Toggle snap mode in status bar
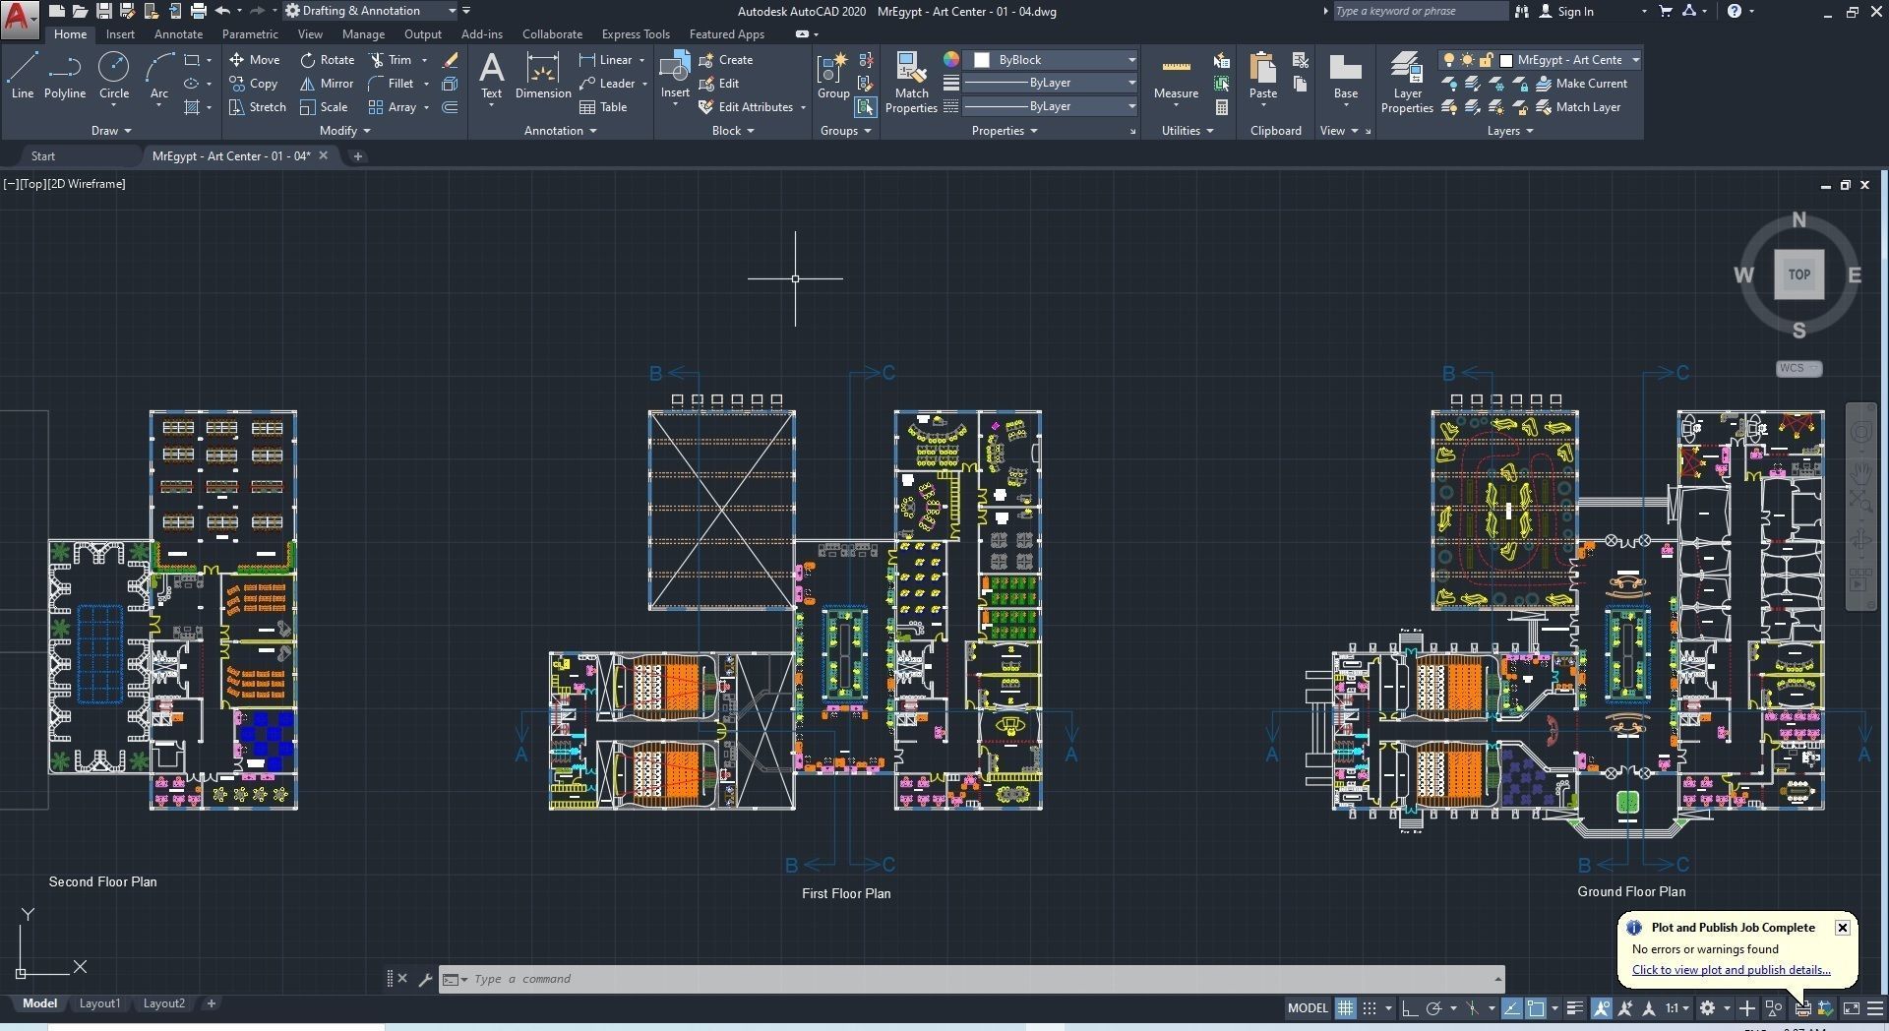The image size is (1889, 1031). click(x=1369, y=1008)
